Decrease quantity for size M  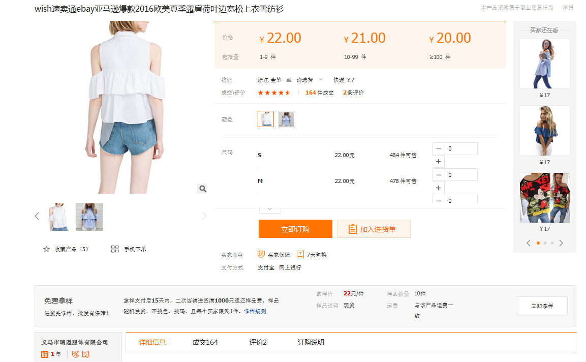(439, 175)
